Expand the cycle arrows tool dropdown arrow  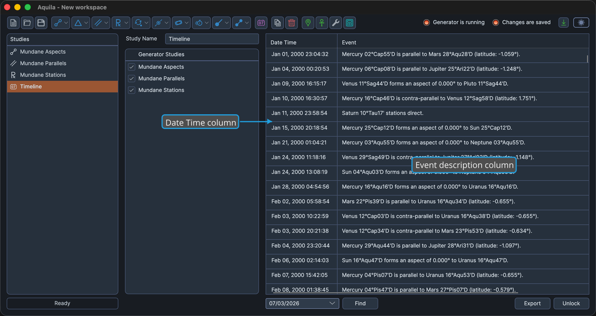pyautogui.click(x=146, y=23)
